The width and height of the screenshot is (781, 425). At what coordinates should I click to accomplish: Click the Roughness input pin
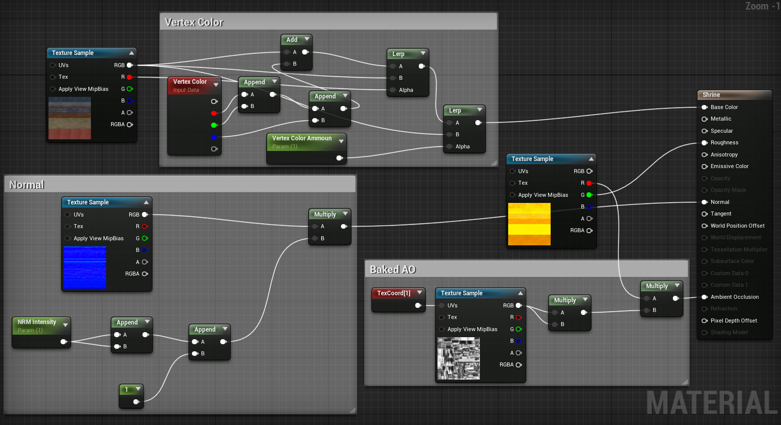704,143
